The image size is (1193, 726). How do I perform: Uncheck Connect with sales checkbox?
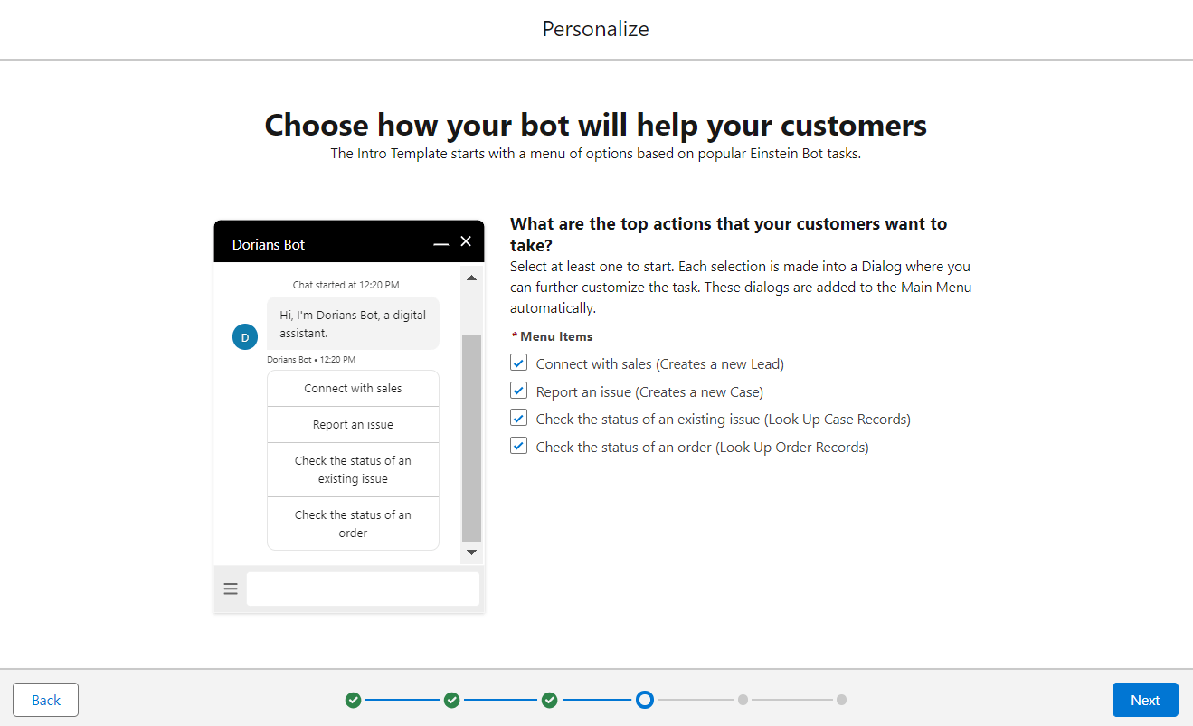[518, 363]
